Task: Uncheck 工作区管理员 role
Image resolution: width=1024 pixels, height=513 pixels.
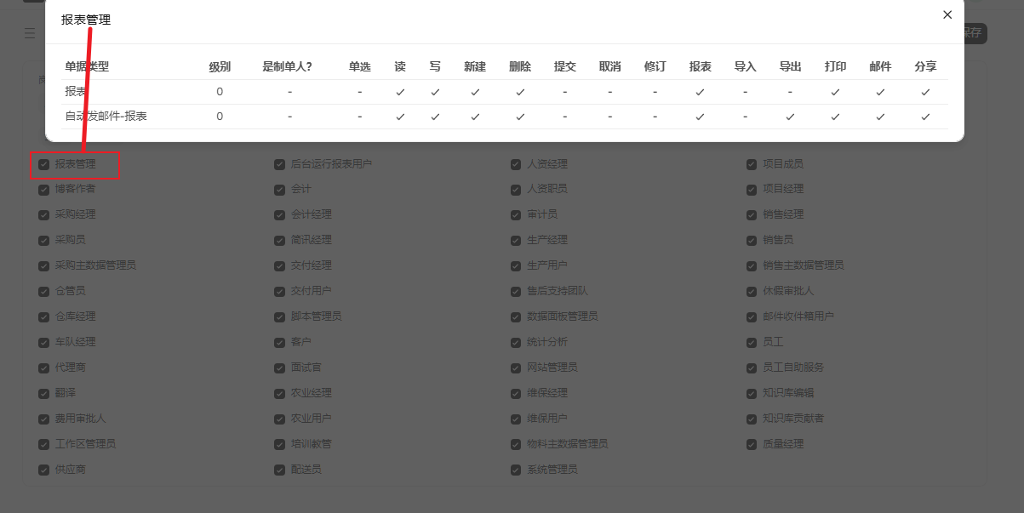Action: [43, 444]
